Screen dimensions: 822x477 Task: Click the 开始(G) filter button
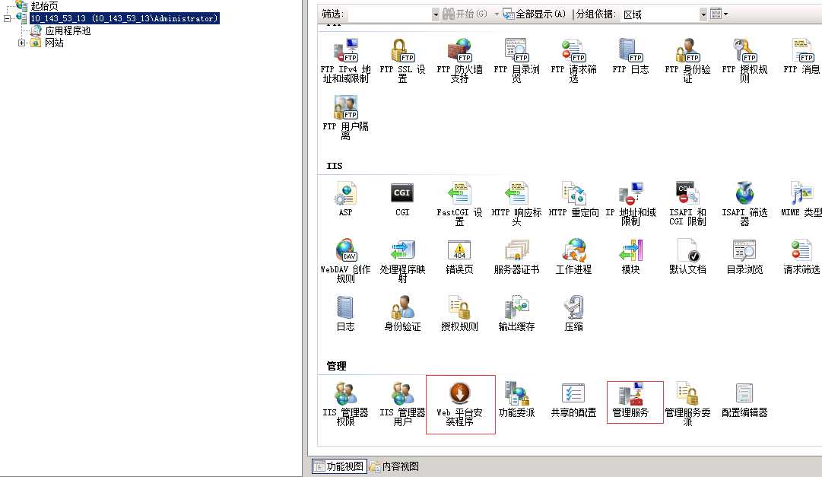click(x=465, y=14)
